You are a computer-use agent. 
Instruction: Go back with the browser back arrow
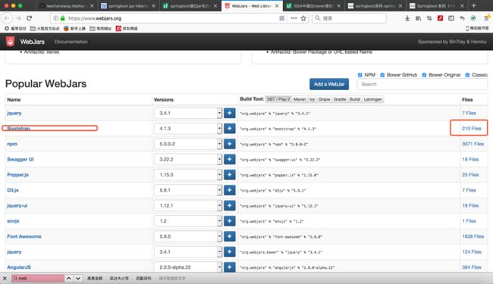click(x=8, y=18)
